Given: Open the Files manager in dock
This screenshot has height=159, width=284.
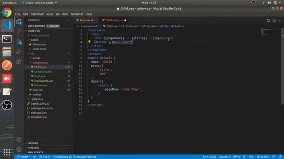Looking at the screenshot, I should (7, 52).
